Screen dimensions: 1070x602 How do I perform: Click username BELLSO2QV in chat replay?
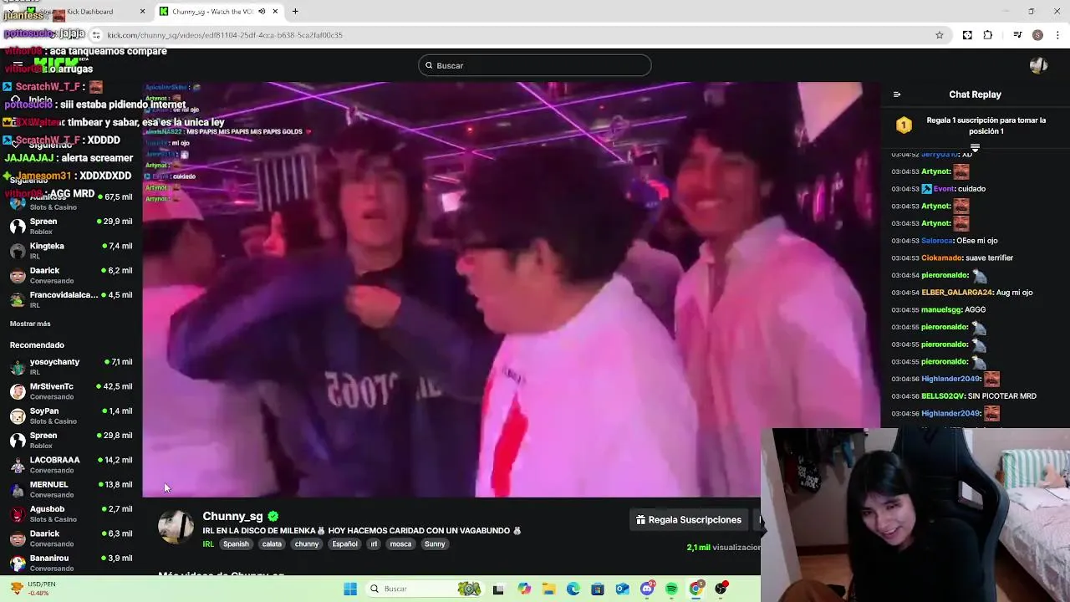pos(943,396)
